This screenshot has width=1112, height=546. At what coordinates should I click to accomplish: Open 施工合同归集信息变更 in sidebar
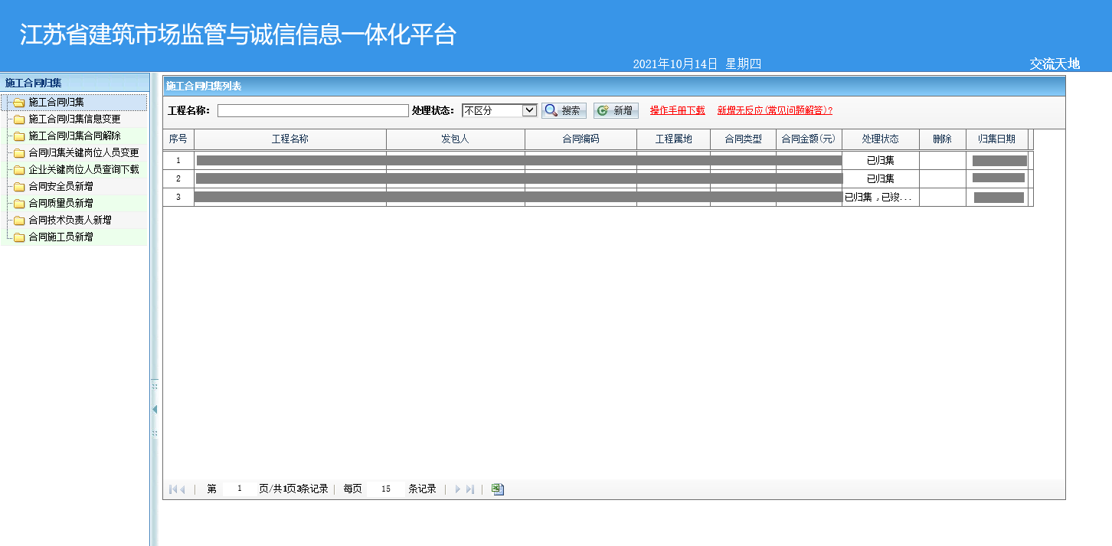(x=74, y=119)
